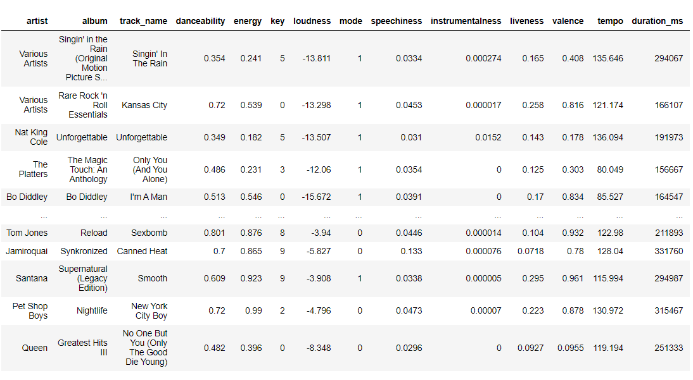Image resolution: width=693 pixels, height=380 pixels.
Task: Click liveness value 0.0718
Action: tap(531, 251)
